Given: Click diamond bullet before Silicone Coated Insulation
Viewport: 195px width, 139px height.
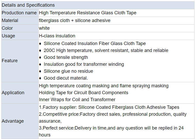Looking at the screenshot, I should (x=40, y=44).
